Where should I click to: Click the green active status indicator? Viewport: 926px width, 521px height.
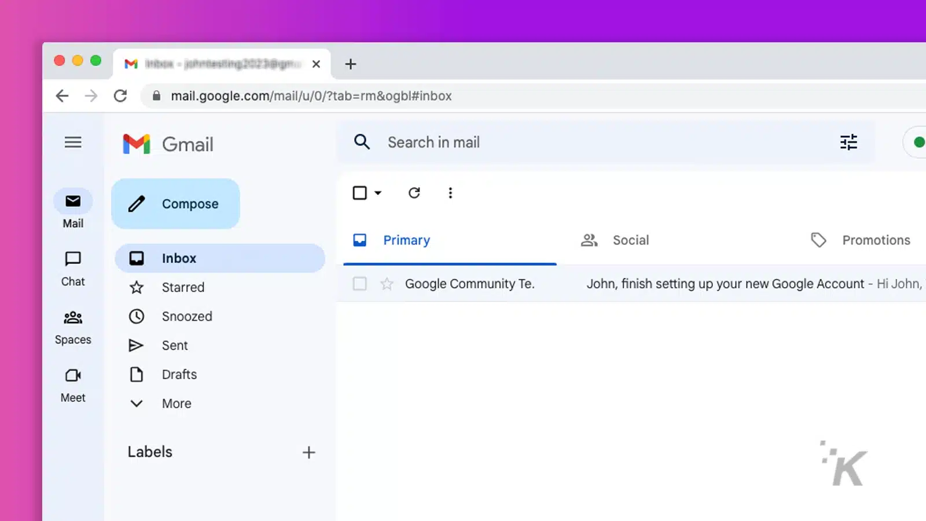point(918,142)
